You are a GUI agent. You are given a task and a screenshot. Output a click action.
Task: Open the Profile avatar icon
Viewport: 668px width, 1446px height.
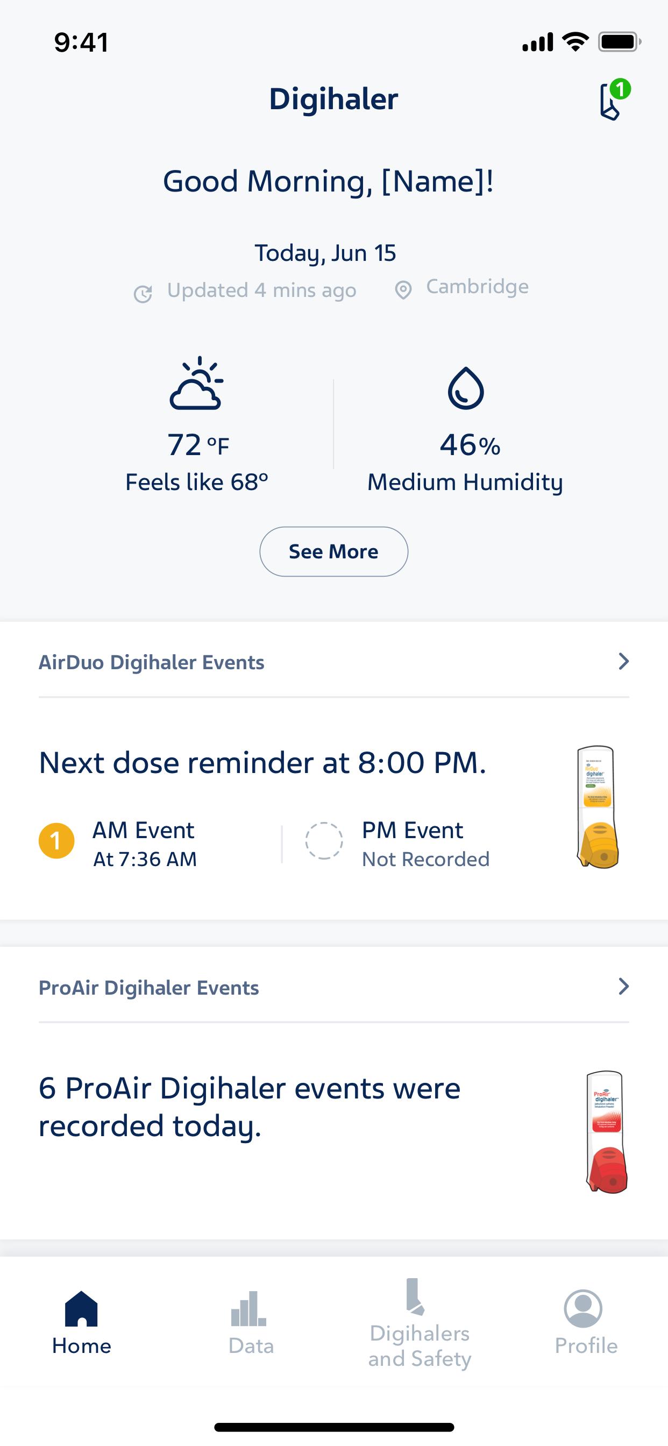pyautogui.click(x=583, y=1308)
